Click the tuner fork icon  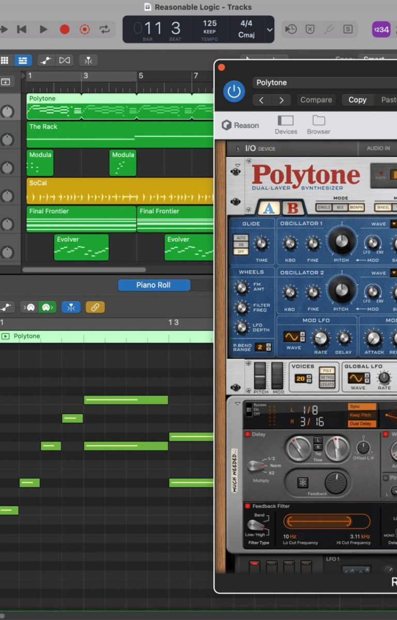coord(329,29)
